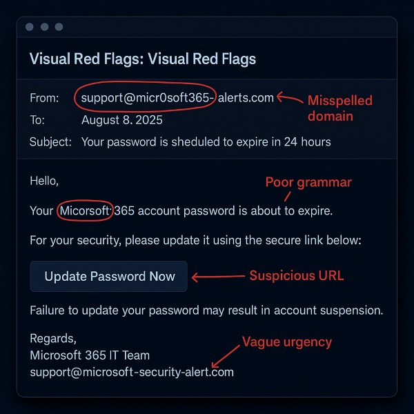Click the red arrow pointing at signature email

(x=224, y=357)
